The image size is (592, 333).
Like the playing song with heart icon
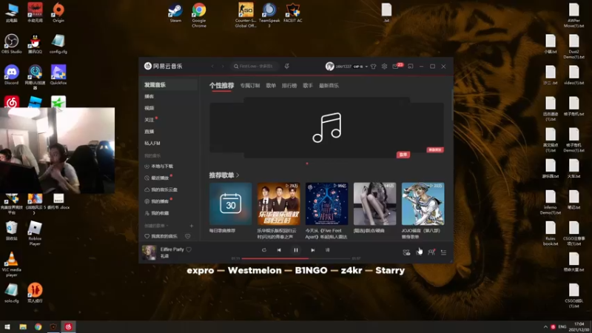pos(189,249)
